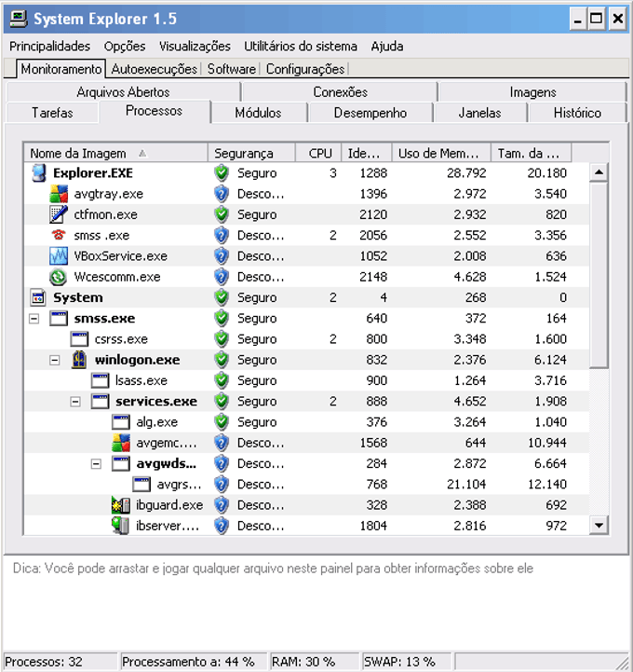
Task: Open the Arquivos Abertos tab
Action: [x=123, y=91]
